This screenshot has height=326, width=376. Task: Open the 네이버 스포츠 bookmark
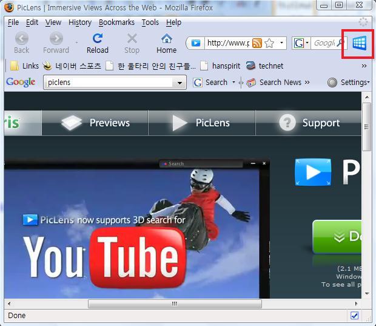click(x=72, y=66)
